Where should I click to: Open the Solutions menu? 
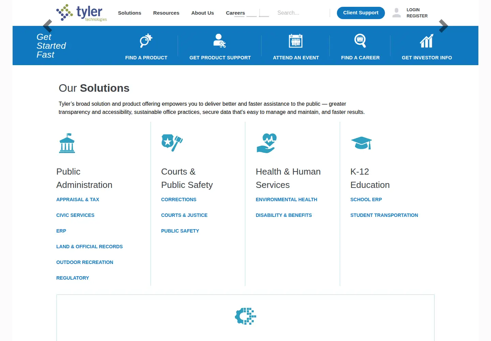pyautogui.click(x=130, y=13)
